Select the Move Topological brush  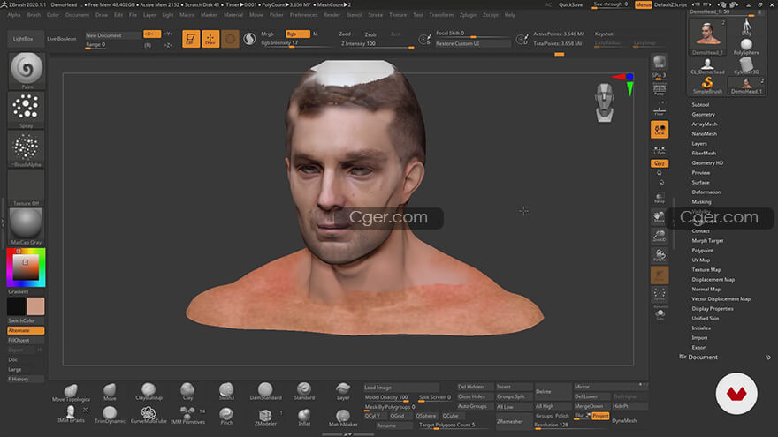click(x=71, y=392)
